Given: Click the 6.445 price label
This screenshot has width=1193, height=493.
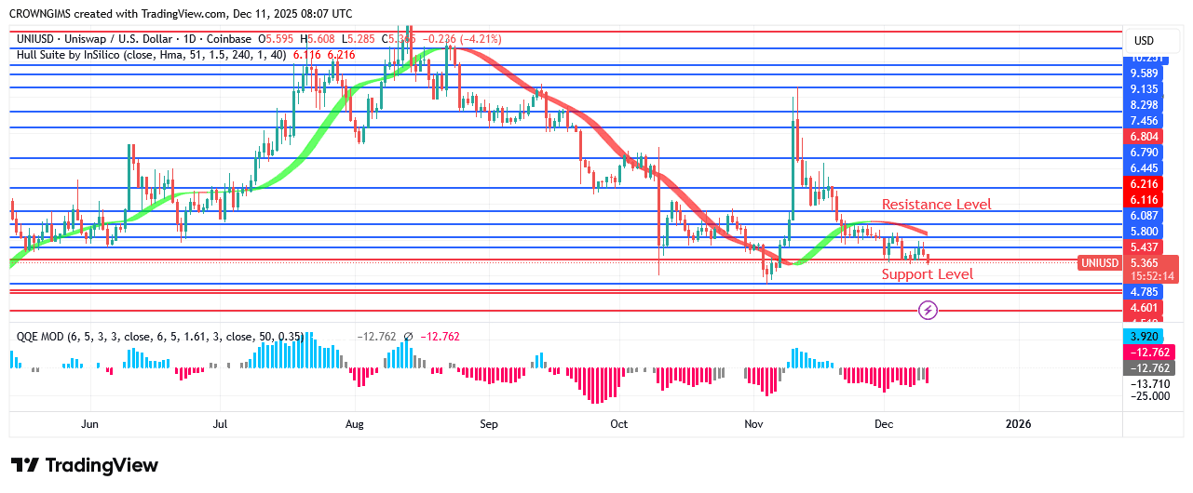Looking at the screenshot, I should pyautogui.click(x=1144, y=167).
